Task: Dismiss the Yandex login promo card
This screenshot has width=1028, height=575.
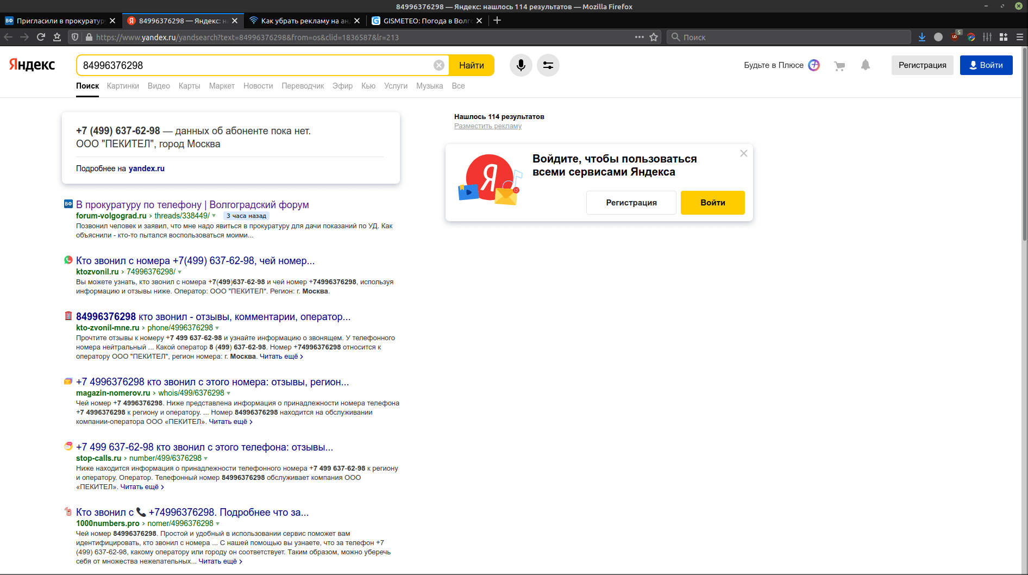Action: 744,153
